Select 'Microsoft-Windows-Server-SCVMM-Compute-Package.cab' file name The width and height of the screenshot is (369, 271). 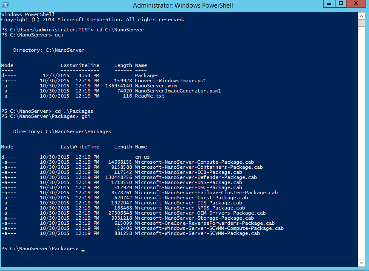tap(209, 228)
